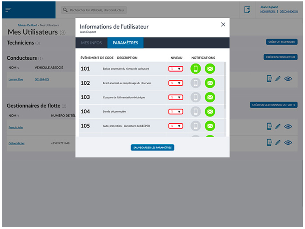Screen dimensions: 305x229
Task: Select the Paramètres tab
Action: 125,43
